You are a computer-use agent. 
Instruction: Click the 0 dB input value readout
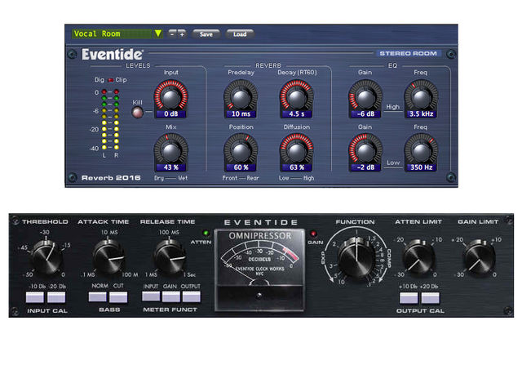(170, 114)
